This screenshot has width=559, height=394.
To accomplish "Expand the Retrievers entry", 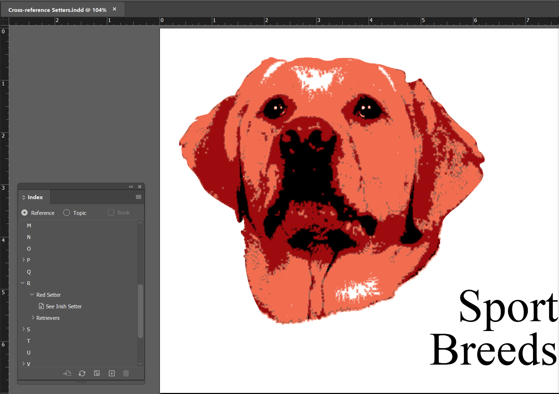I will pyautogui.click(x=33, y=318).
